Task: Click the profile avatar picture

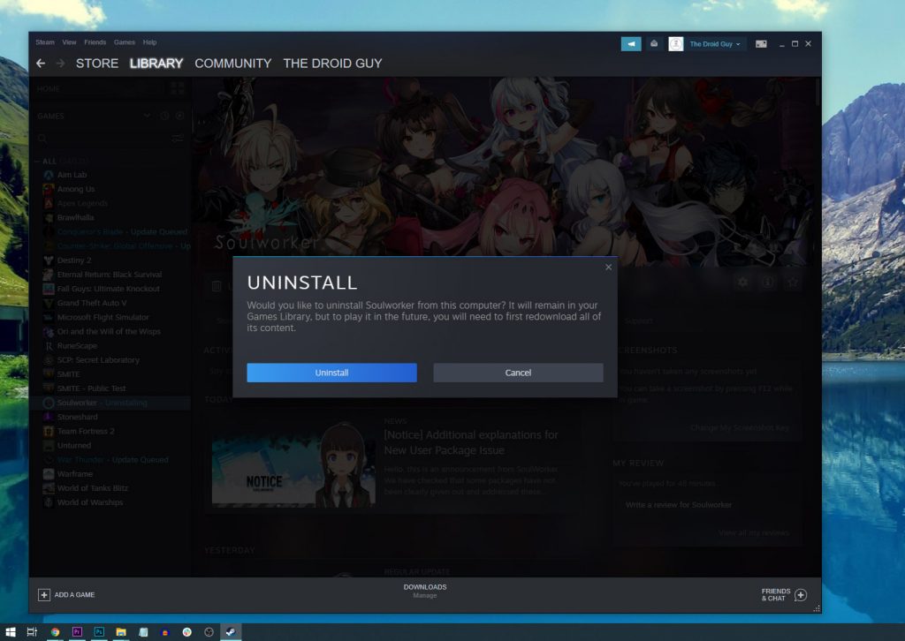Action: [676, 44]
